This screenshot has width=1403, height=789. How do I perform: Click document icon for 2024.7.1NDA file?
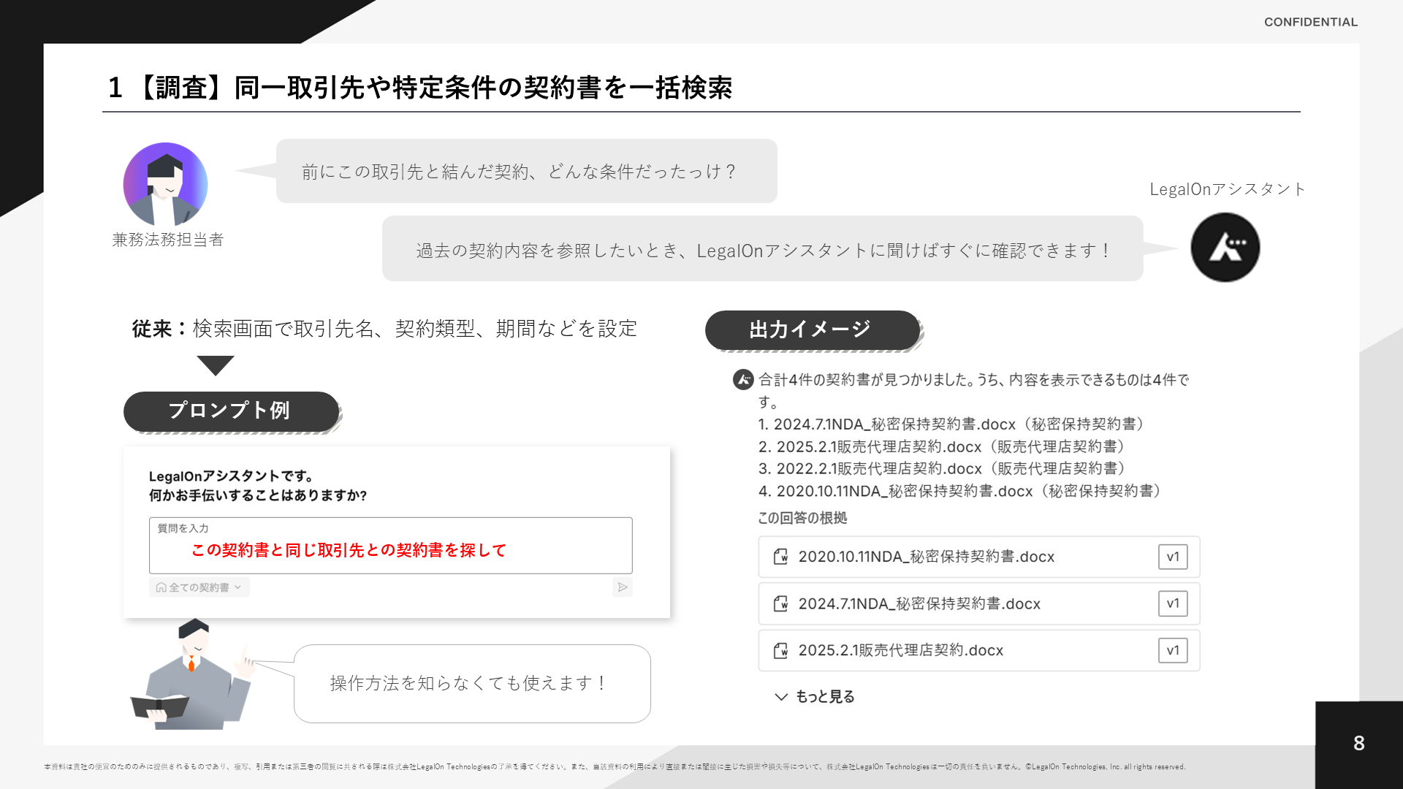pos(780,603)
